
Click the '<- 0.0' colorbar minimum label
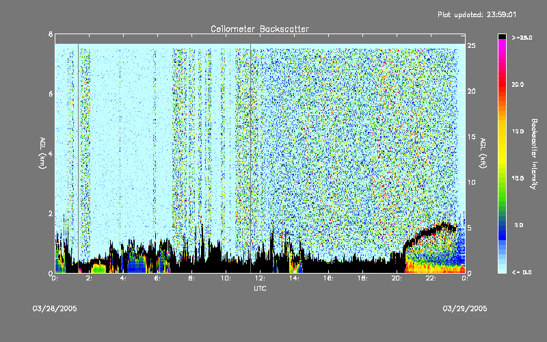[522, 272]
